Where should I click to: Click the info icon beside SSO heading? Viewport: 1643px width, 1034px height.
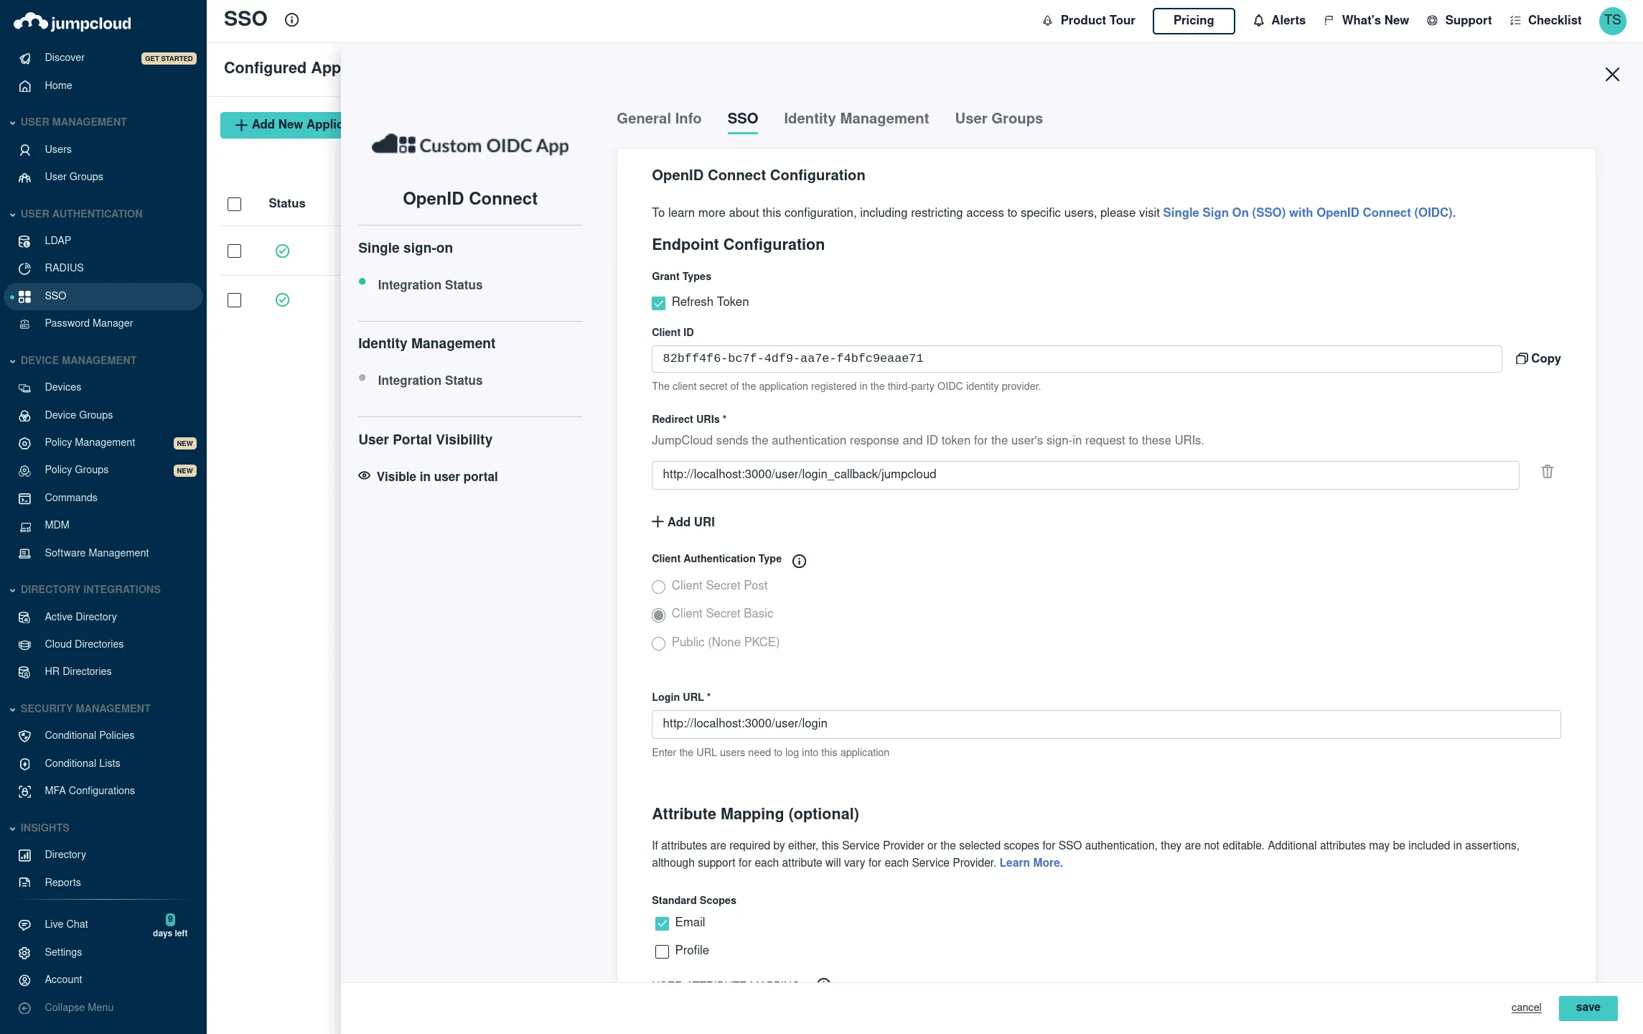[x=291, y=20]
